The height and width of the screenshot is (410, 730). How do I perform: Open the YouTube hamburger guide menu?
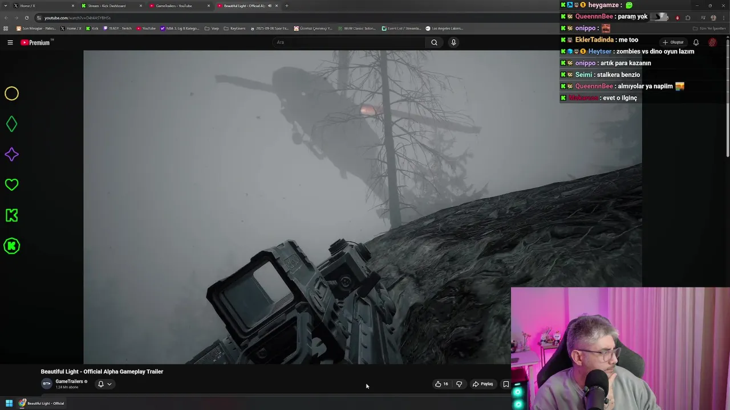(x=10, y=42)
